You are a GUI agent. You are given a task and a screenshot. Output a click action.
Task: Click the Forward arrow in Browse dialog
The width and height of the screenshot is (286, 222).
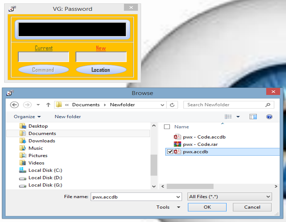coord(27,105)
